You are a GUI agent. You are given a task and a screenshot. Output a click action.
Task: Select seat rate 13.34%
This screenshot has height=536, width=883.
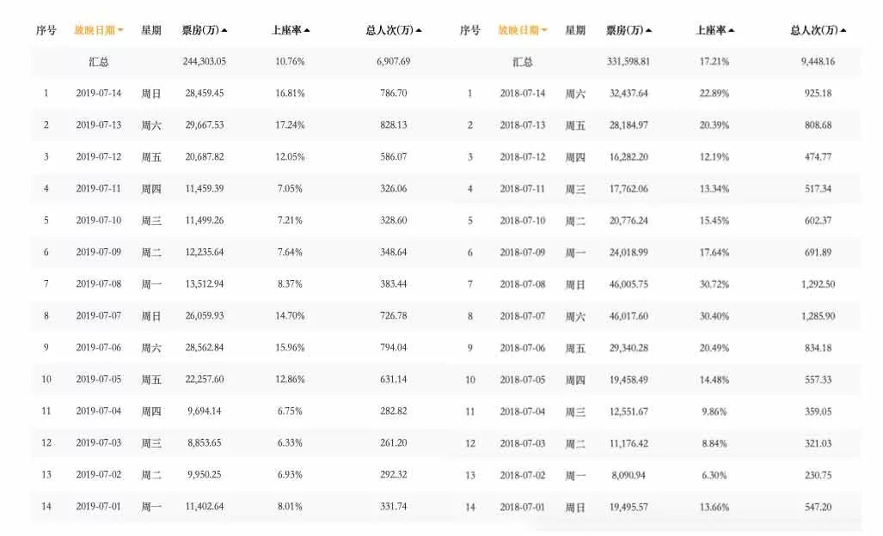click(714, 188)
